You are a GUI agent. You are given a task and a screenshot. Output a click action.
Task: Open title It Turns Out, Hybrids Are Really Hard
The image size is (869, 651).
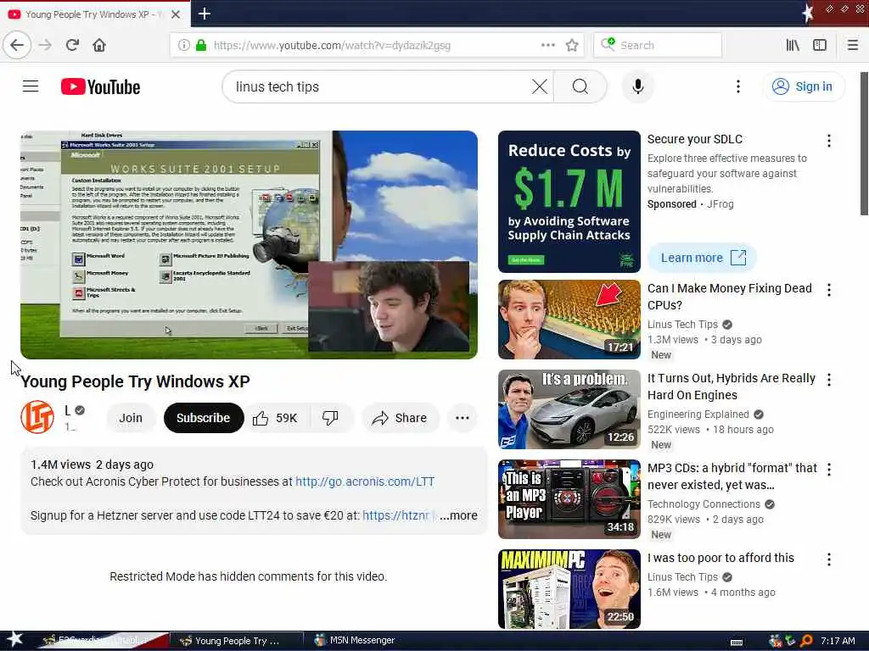pos(731,387)
